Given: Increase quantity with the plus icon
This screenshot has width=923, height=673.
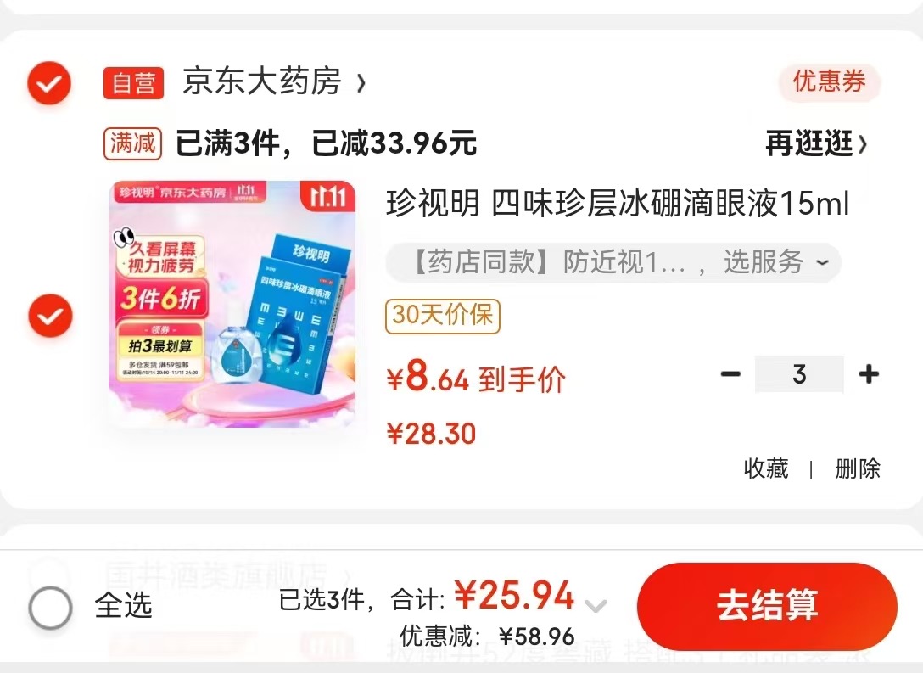Looking at the screenshot, I should coord(869,374).
